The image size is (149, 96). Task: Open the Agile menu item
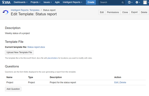(x=57, y=2)
